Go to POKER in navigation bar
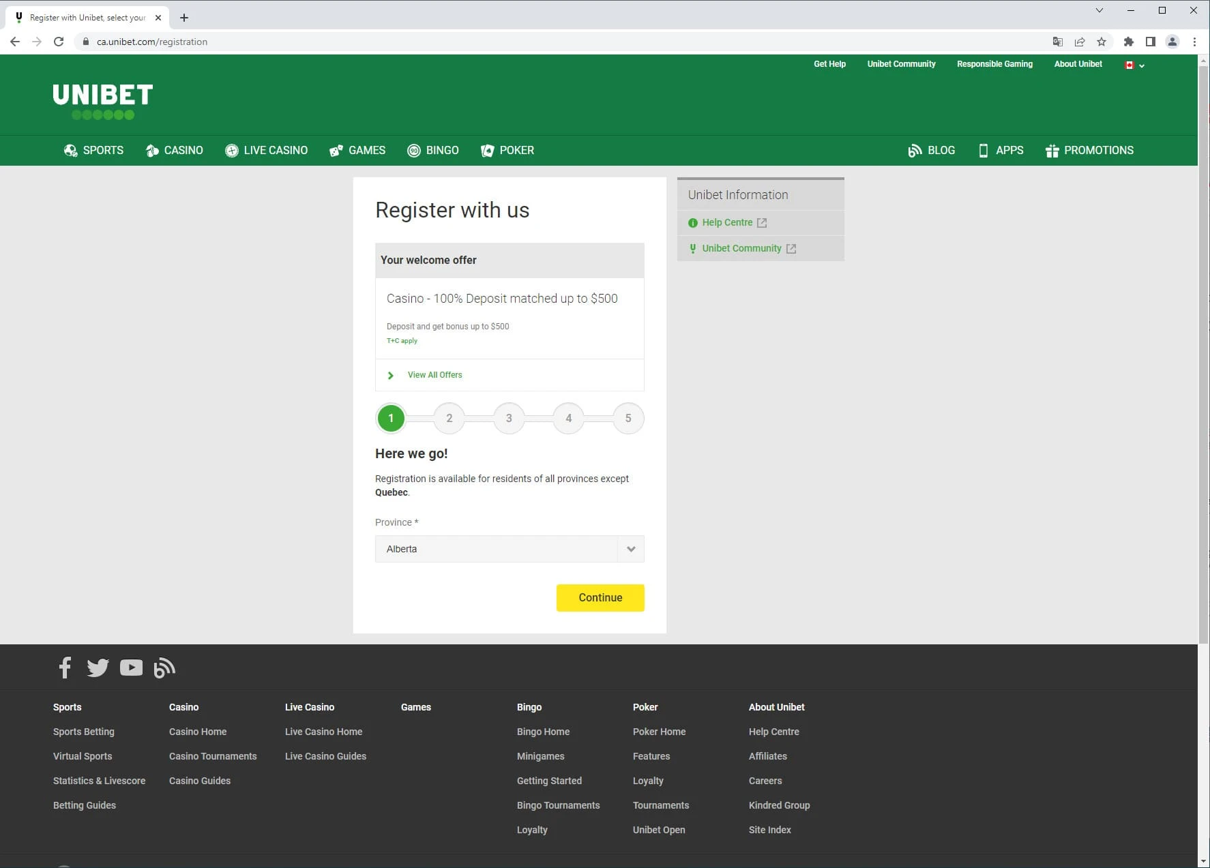Viewport: 1210px width, 868px height. coord(507,150)
